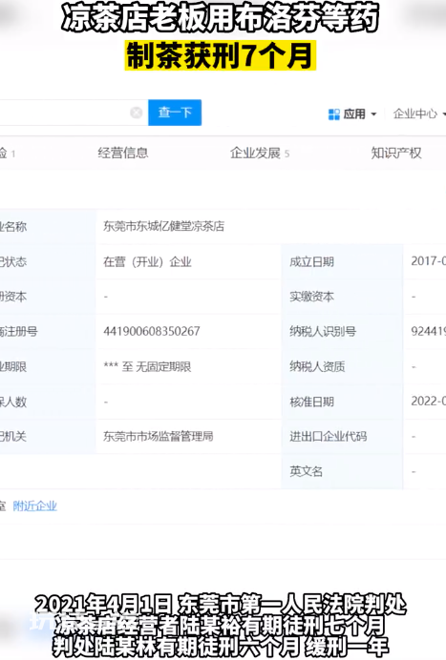
Task: Select company name 东莞市东城亿健堂凉茶店
Action: (x=163, y=226)
